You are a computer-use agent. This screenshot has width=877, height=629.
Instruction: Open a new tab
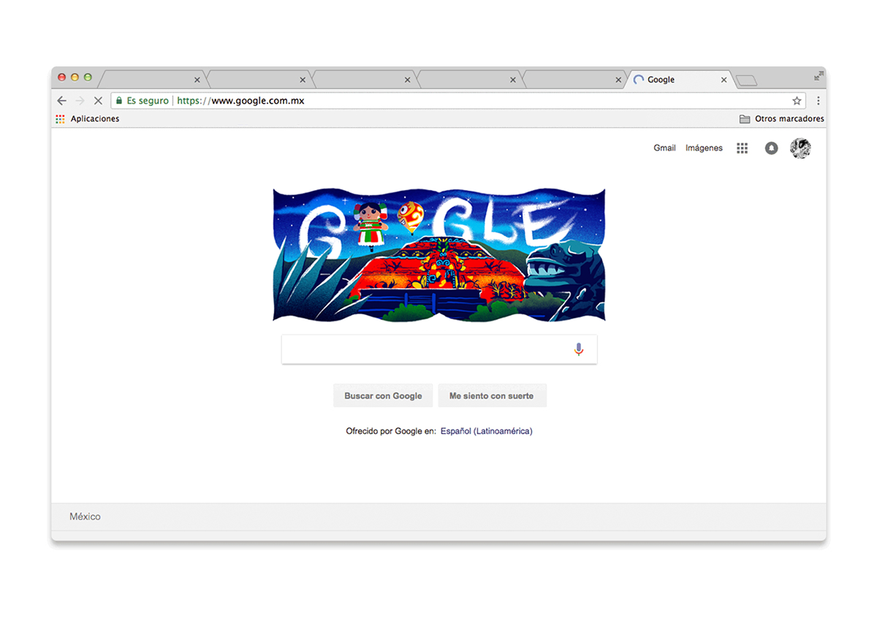746,80
